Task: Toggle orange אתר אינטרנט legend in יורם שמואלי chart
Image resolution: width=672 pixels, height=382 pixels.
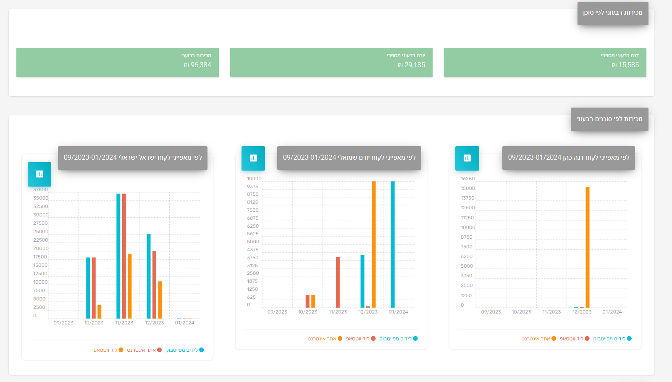Action: pyautogui.click(x=325, y=339)
